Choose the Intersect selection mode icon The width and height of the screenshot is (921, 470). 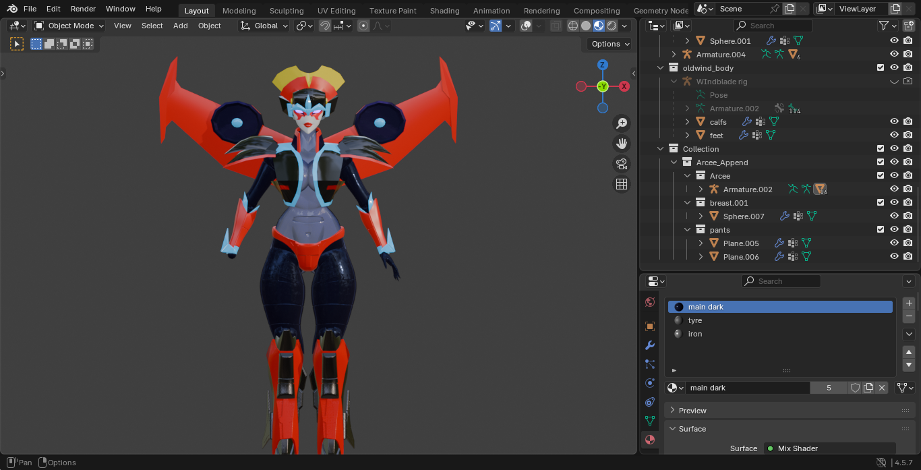(x=87, y=44)
